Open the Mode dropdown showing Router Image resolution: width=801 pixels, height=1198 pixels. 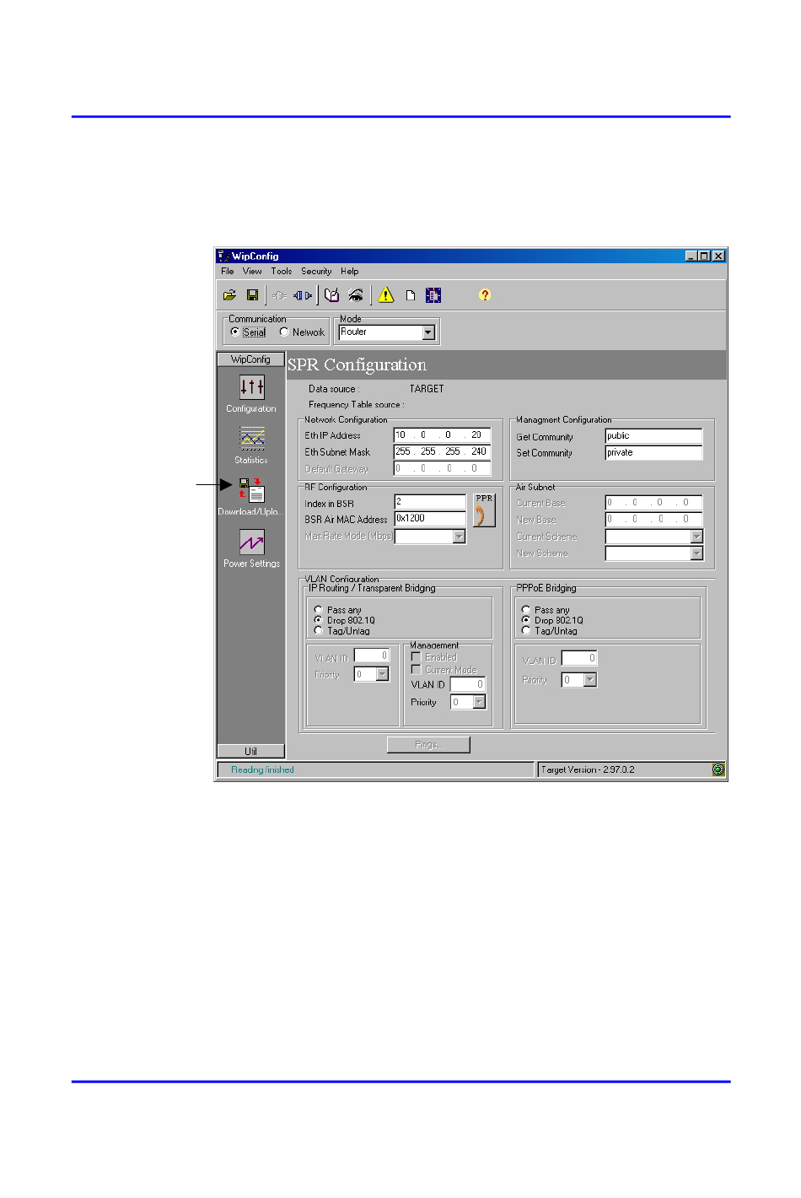(x=428, y=332)
